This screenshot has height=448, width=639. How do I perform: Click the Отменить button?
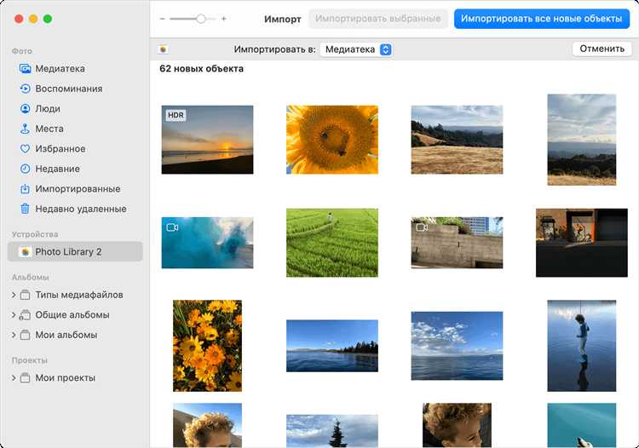[x=602, y=49]
